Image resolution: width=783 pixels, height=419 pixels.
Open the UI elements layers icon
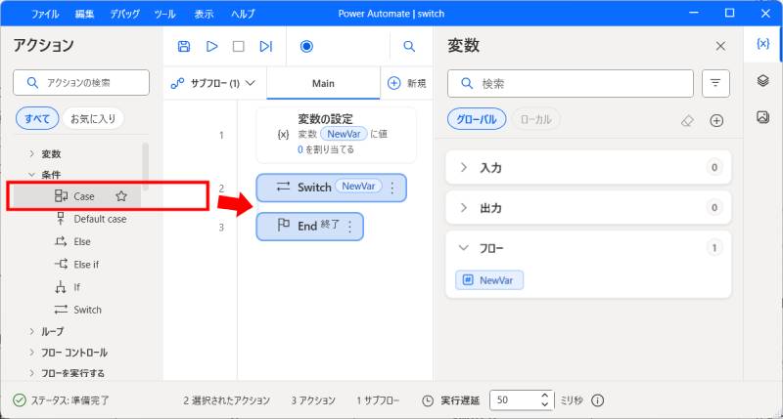(x=762, y=80)
